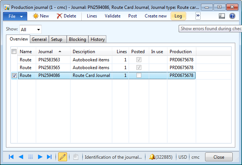Select journal cell PN2583563
Viewport: 242px width, 165px height.
(53, 60)
